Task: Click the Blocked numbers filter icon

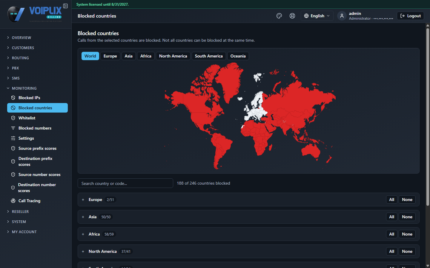Action: pyautogui.click(x=13, y=128)
